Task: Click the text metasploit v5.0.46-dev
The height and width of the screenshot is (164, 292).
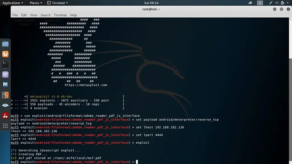Action: point(51,96)
